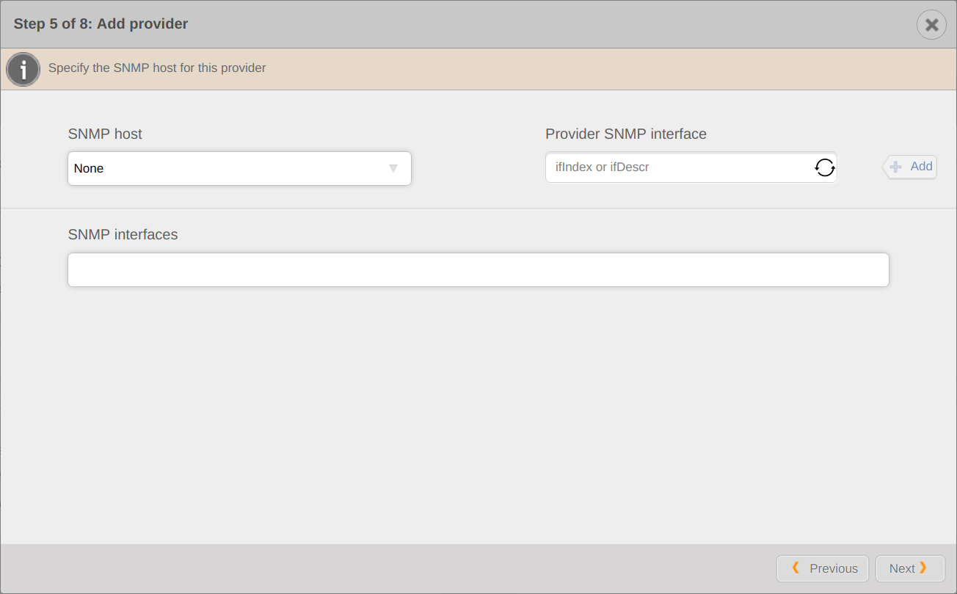Go back with the Previous button
Image resolution: width=957 pixels, height=594 pixels.
(823, 568)
